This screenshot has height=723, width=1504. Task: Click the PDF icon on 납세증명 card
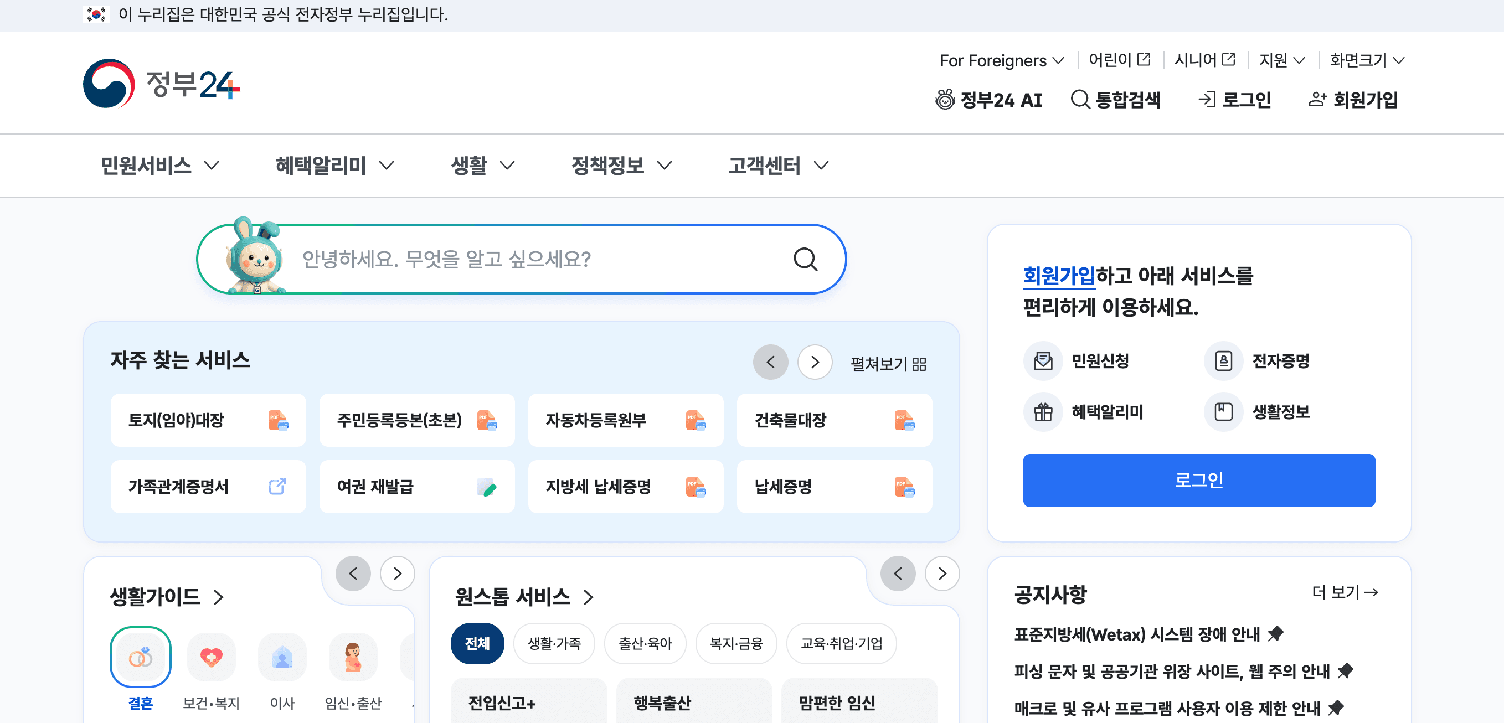click(904, 487)
